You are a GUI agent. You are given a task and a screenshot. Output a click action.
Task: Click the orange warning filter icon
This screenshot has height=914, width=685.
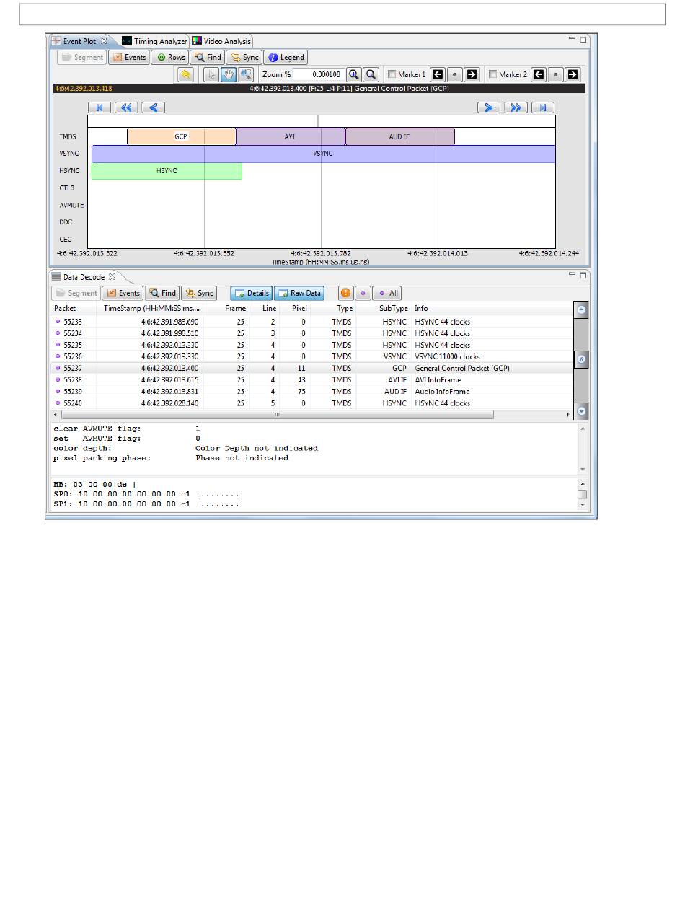pyautogui.click(x=345, y=293)
